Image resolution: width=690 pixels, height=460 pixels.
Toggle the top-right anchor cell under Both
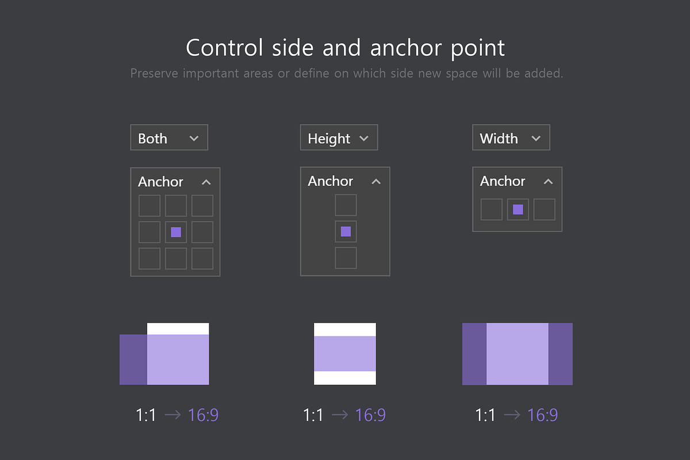pos(202,205)
